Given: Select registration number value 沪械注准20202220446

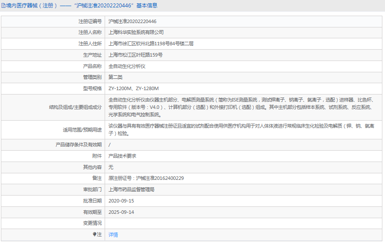Looking at the screenshot, I should point(132,21).
